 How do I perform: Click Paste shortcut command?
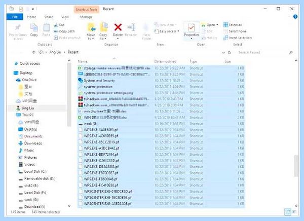(x=67, y=38)
